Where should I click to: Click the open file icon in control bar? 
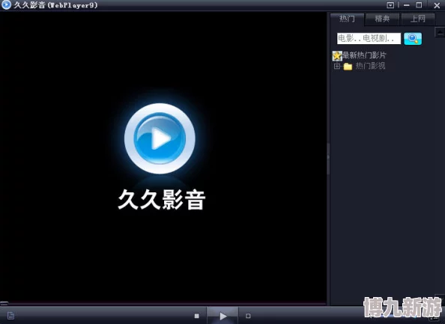(10, 316)
